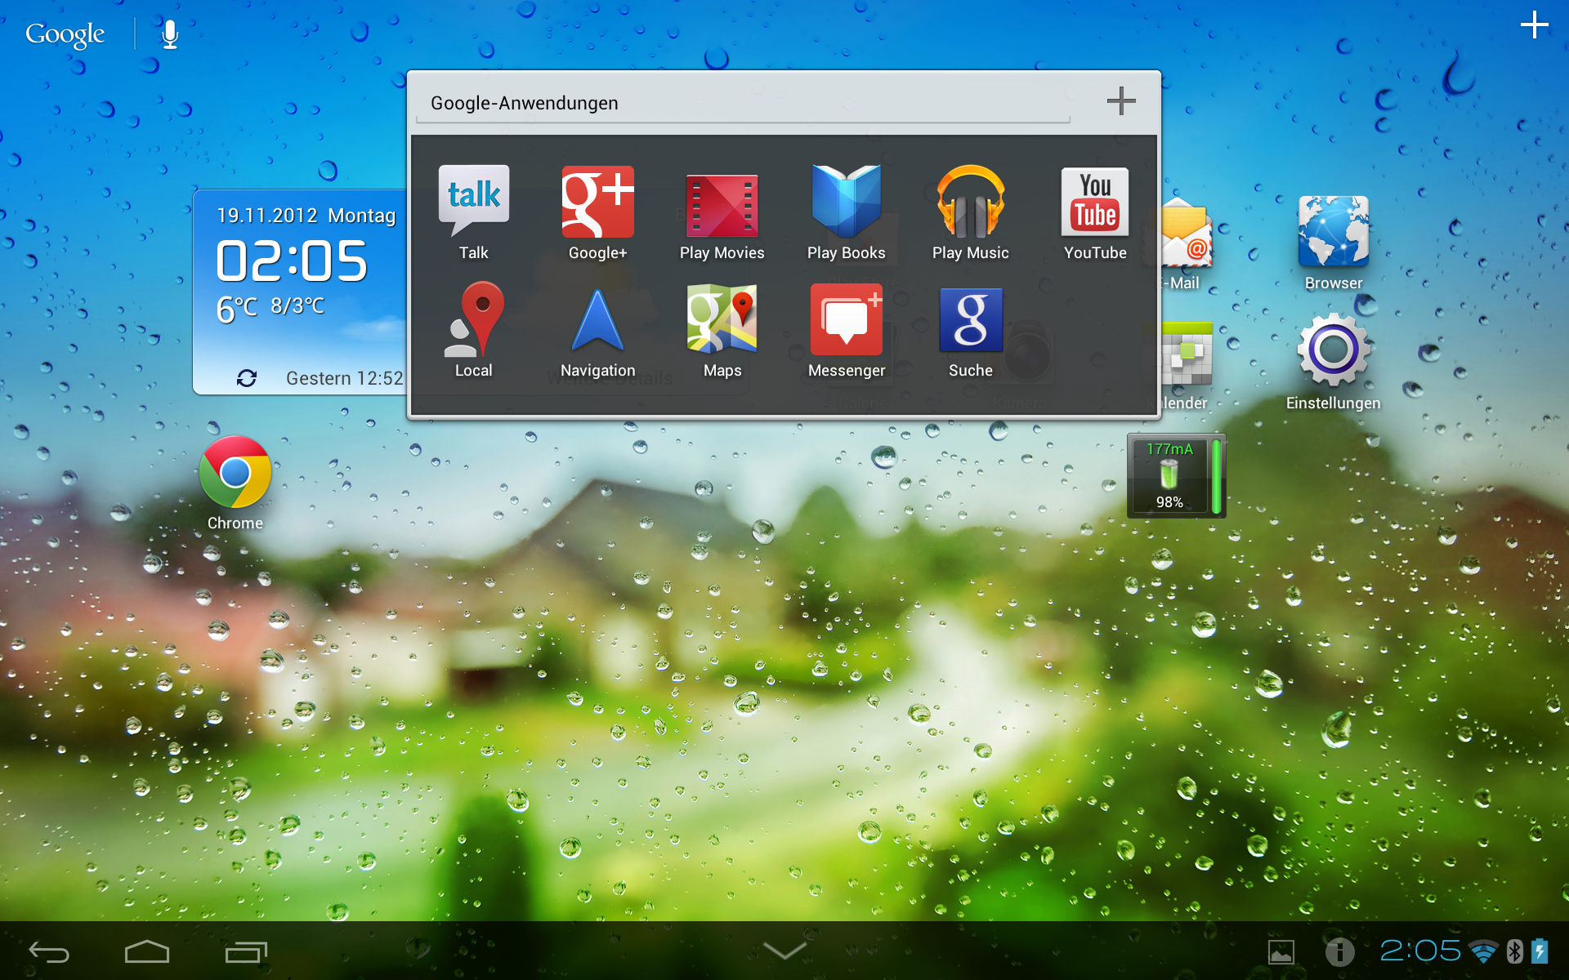Tap the 02:05 clock widget time

click(292, 261)
